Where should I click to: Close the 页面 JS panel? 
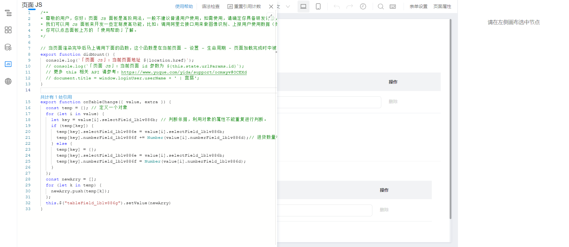tap(271, 7)
